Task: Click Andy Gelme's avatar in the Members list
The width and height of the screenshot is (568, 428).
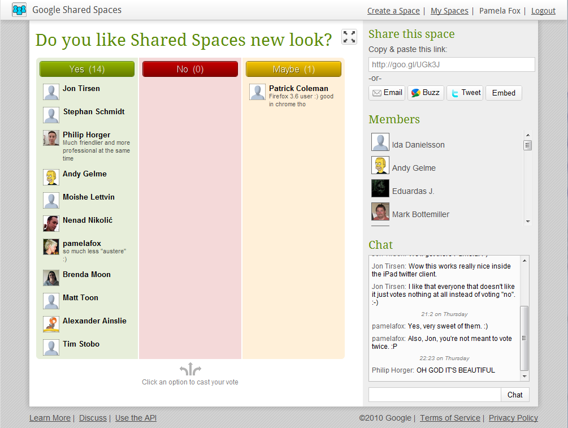Action: tap(380, 166)
